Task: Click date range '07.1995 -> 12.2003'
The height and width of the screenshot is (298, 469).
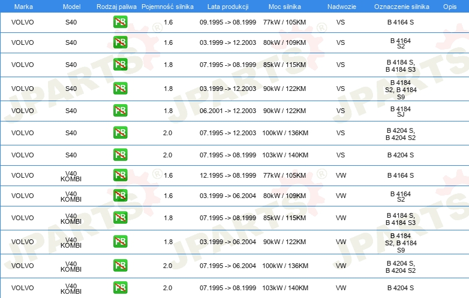Action: pos(228,133)
